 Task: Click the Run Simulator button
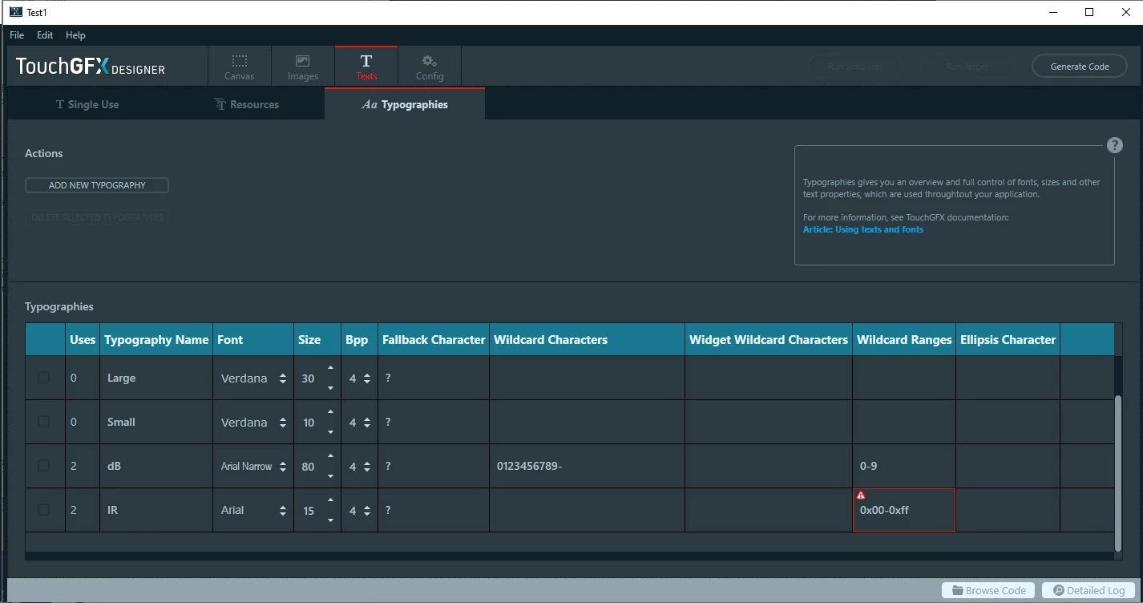click(854, 67)
